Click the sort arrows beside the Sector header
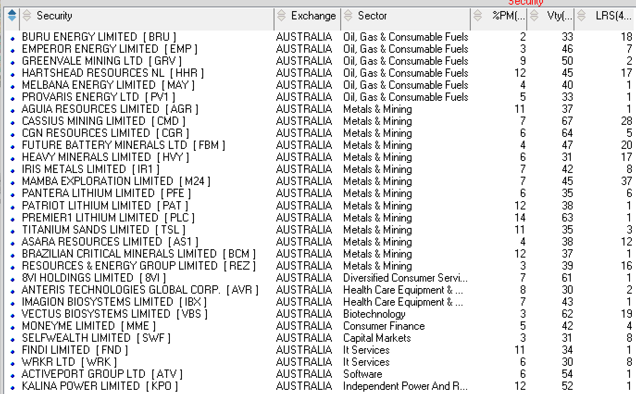The height and width of the screenshot is (394, 636). [348, 16]
